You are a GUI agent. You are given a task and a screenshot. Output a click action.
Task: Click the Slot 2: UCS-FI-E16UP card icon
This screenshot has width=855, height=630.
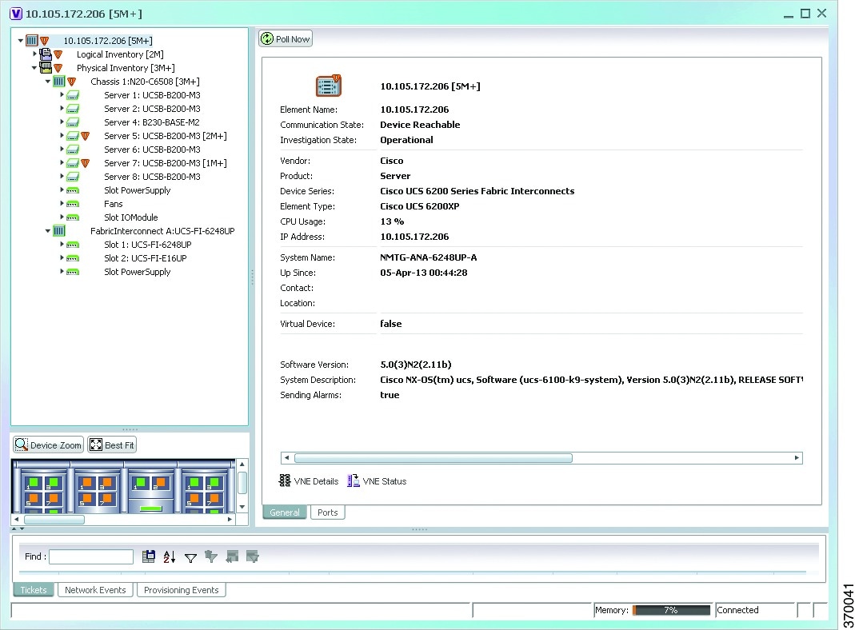(73, 258)
